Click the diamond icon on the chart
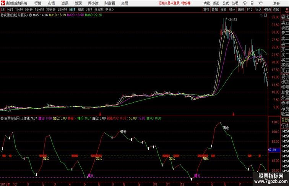The height and width of the screenshot is (186, 289). [261, 16]
